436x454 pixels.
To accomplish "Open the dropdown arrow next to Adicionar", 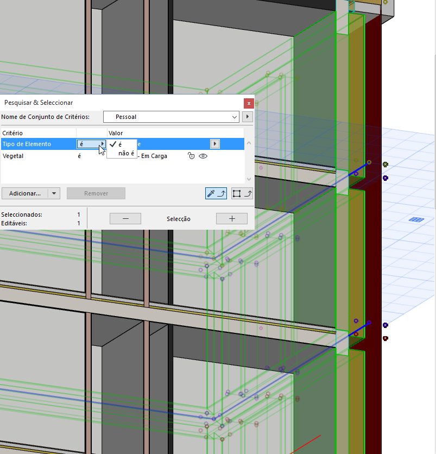I will pyautogui.click(x=53, y=193).
